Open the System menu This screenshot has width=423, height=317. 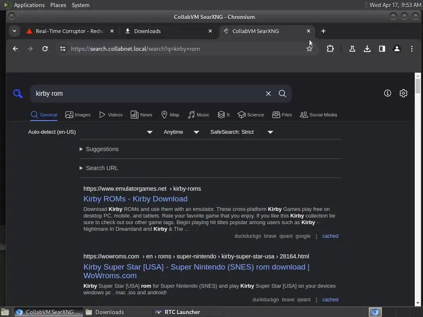[81, 5]
